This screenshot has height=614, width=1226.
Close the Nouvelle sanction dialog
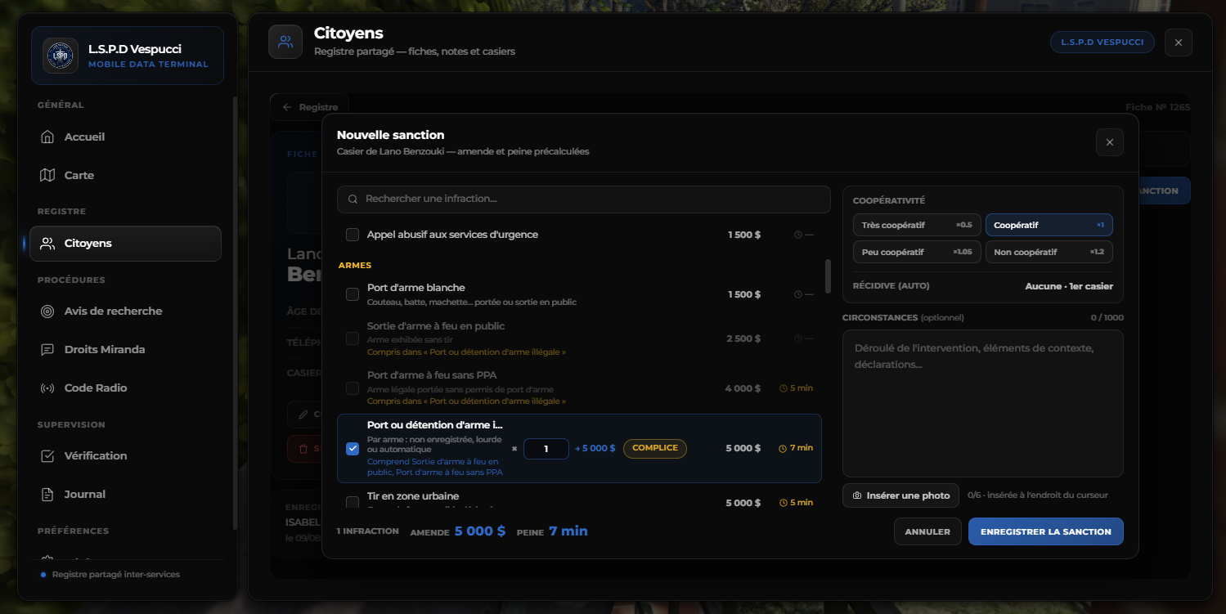tap(1109, 142)
